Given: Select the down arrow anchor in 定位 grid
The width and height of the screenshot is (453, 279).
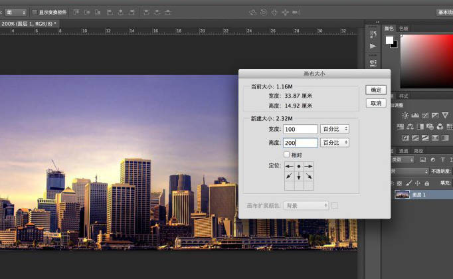Looking at the screenshot, I should [299, 177].
